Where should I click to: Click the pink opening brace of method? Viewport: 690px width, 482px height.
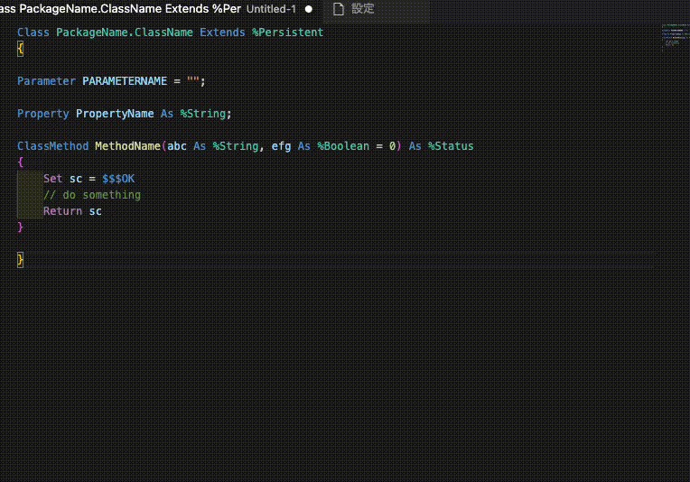click(x=21, y=162)
